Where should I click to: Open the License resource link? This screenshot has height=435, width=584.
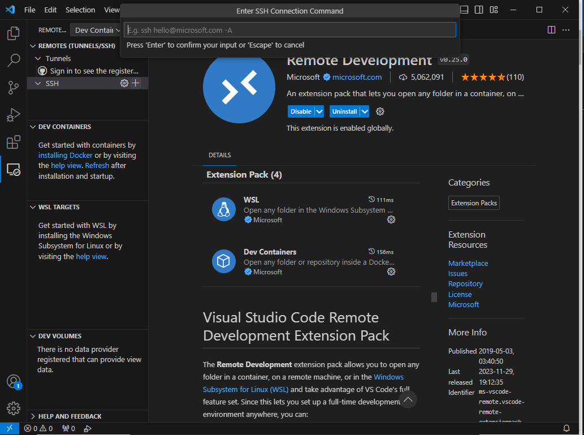point(460,295)
